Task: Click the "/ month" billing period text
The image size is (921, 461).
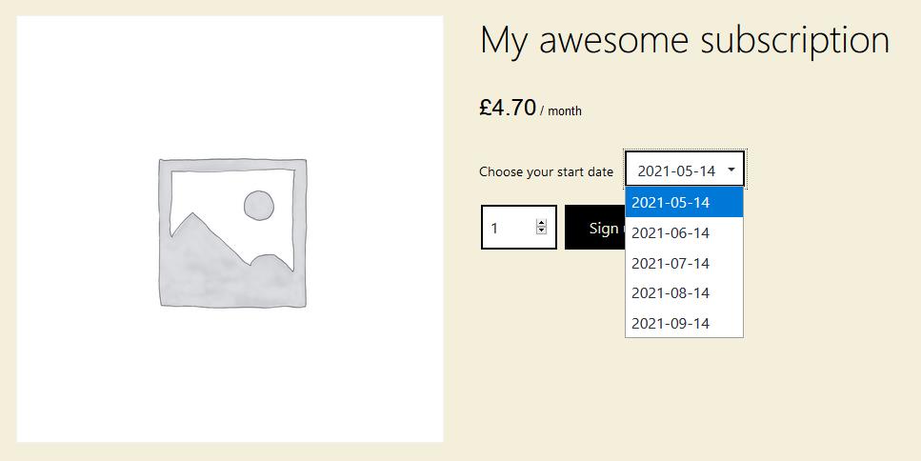Action: click(561, 111)
